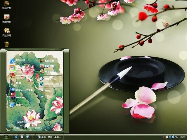Open 我的文档 in Start menu right column
This screenshot has height=140, width=187.
click(47, 61)
